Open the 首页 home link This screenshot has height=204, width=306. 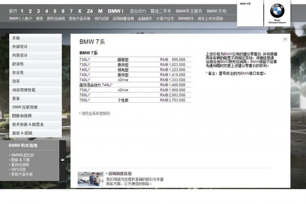coord(13,11)
